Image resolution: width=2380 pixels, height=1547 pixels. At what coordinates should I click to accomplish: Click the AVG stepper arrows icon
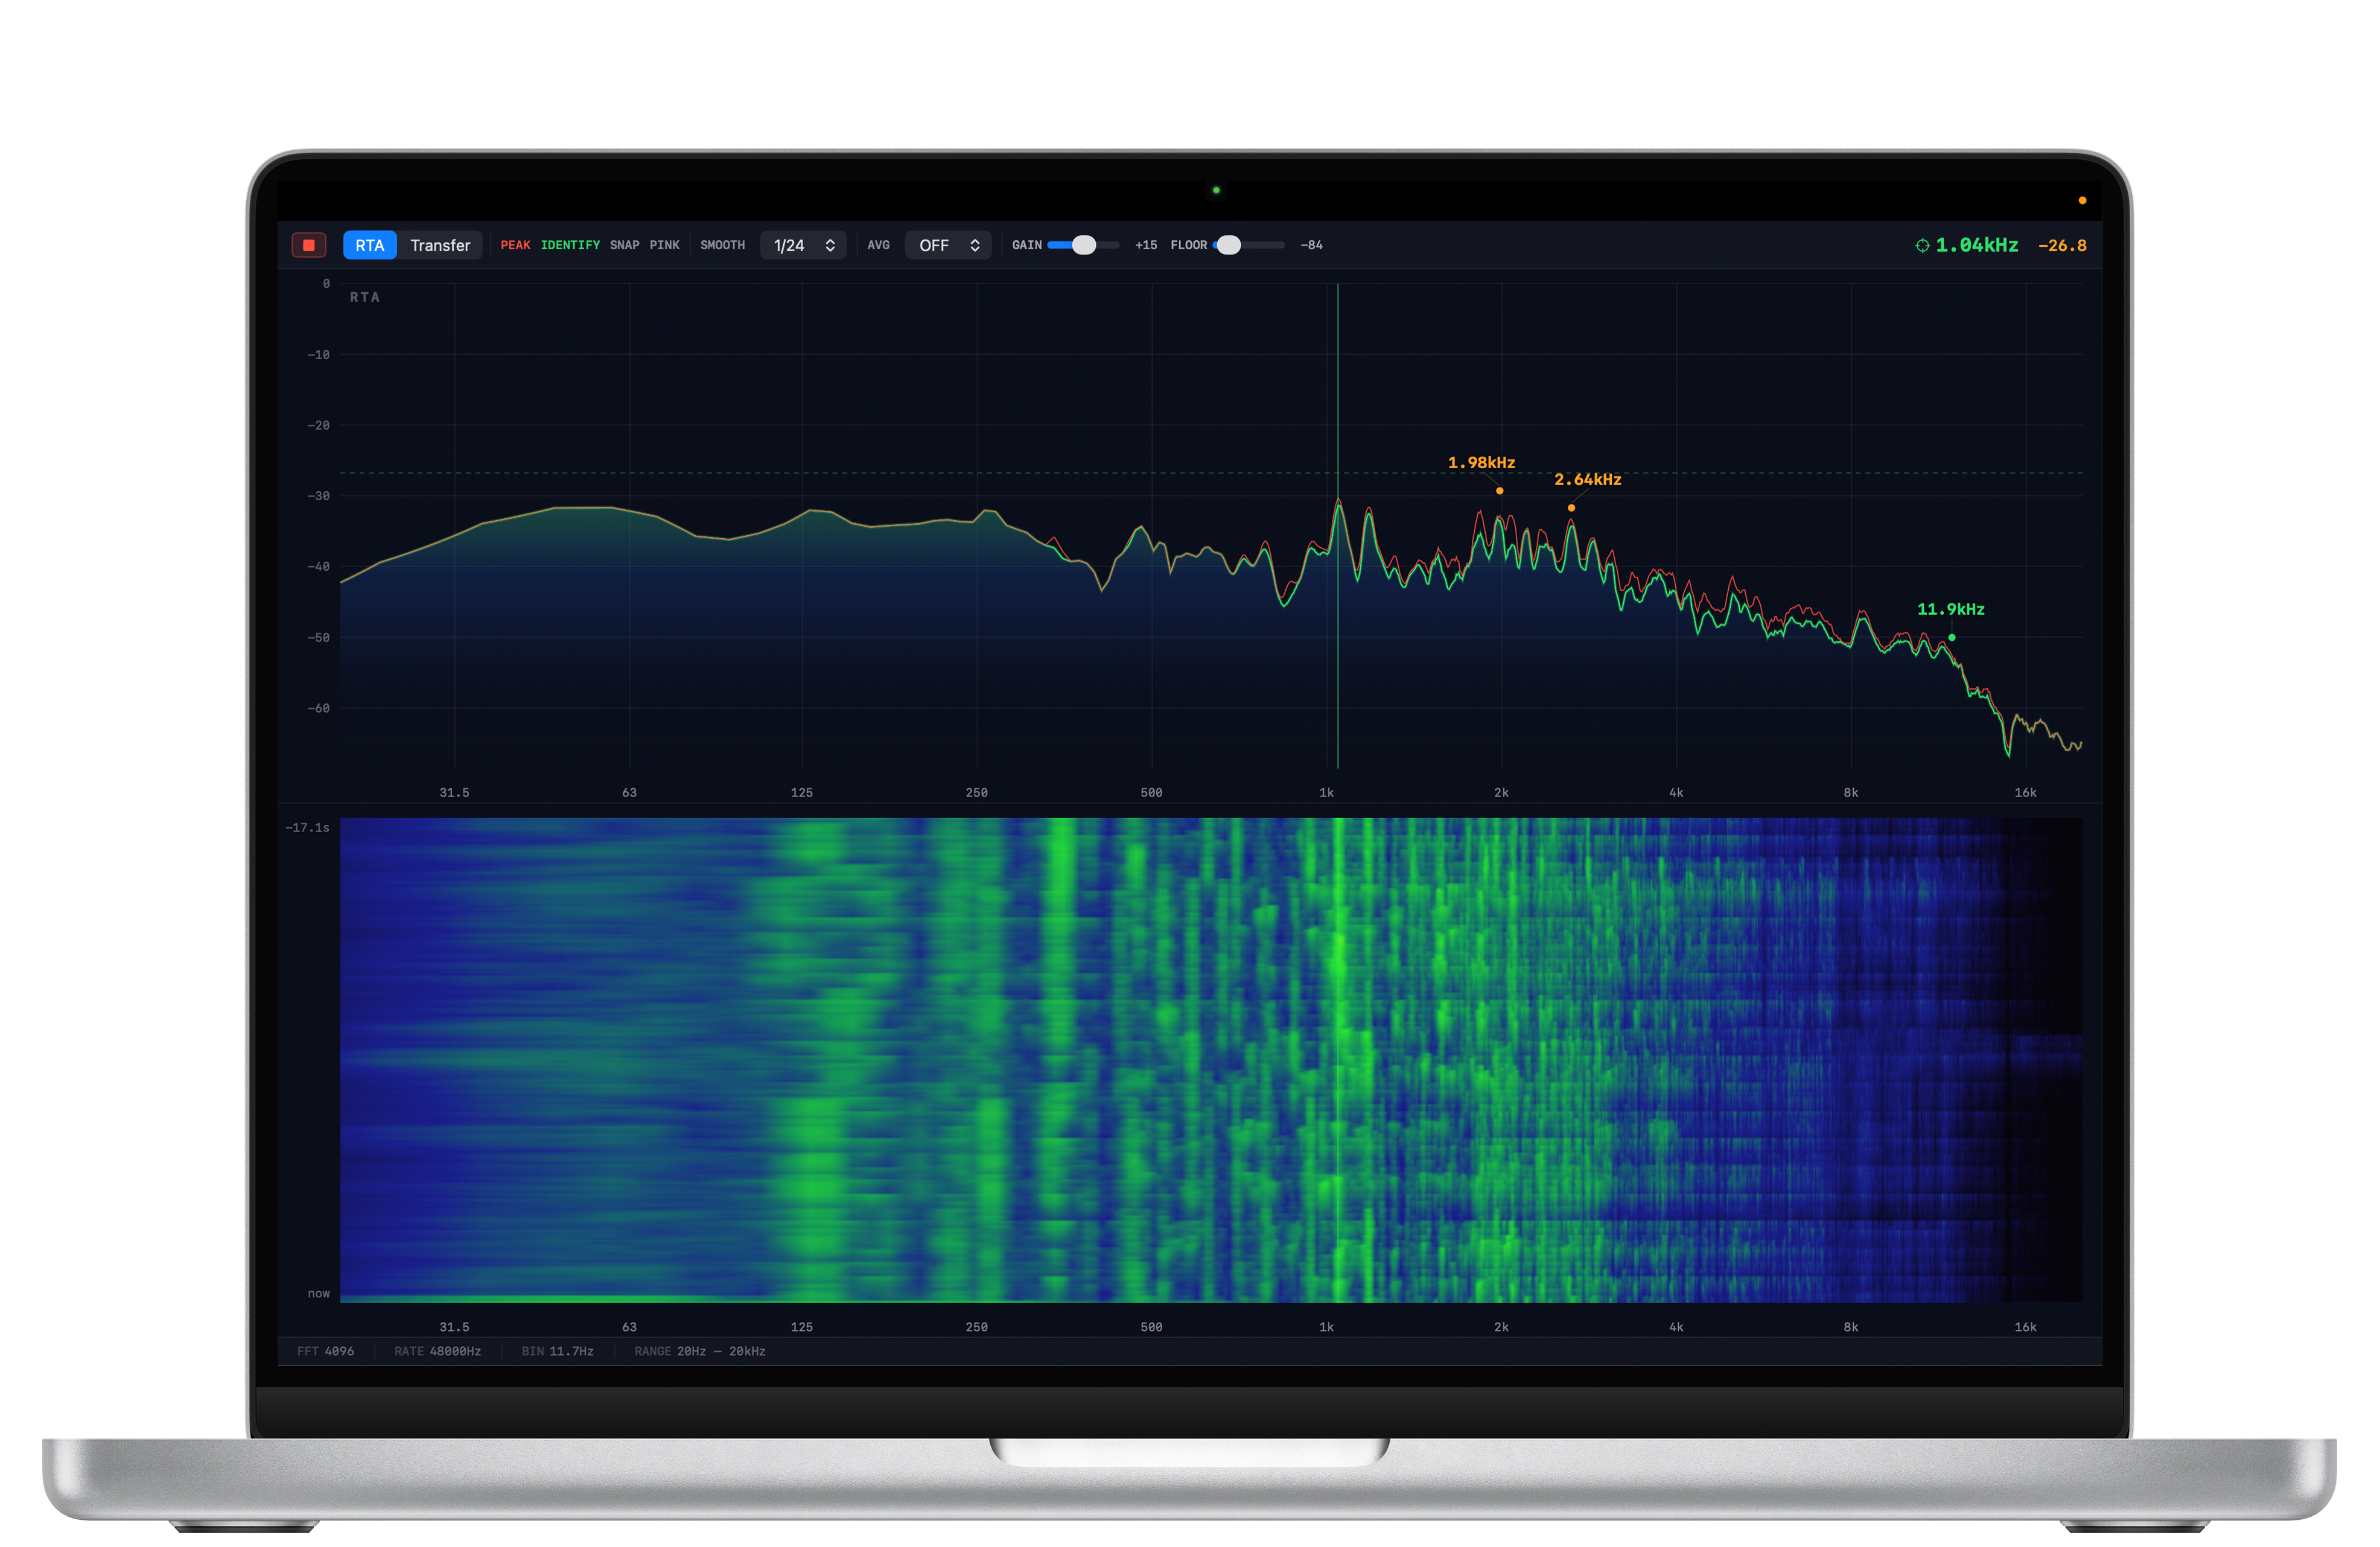pos(974,246)
